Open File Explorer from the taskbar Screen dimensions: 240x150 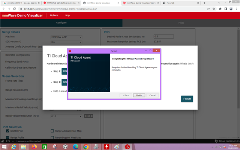pyautogui.click(x=23, y=147)
